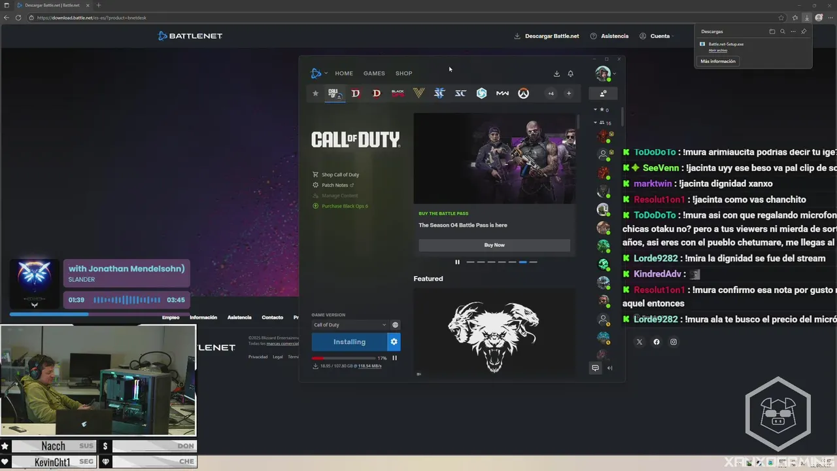Pin the Descargas panel
Image resolution: width=837 pixels, height=471 pixels.
pos(804,31)
